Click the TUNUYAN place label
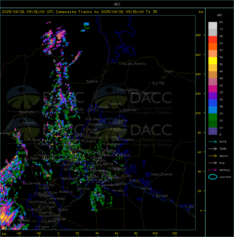 pyautogui.click(x=60, y=219)
